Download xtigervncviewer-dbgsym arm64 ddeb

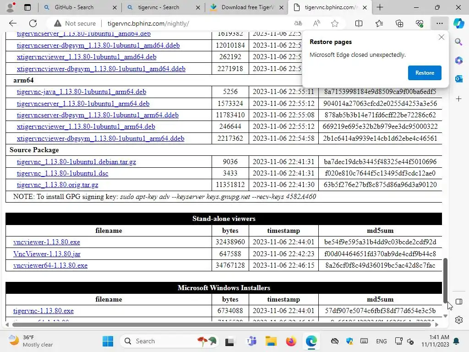point(100,138)
